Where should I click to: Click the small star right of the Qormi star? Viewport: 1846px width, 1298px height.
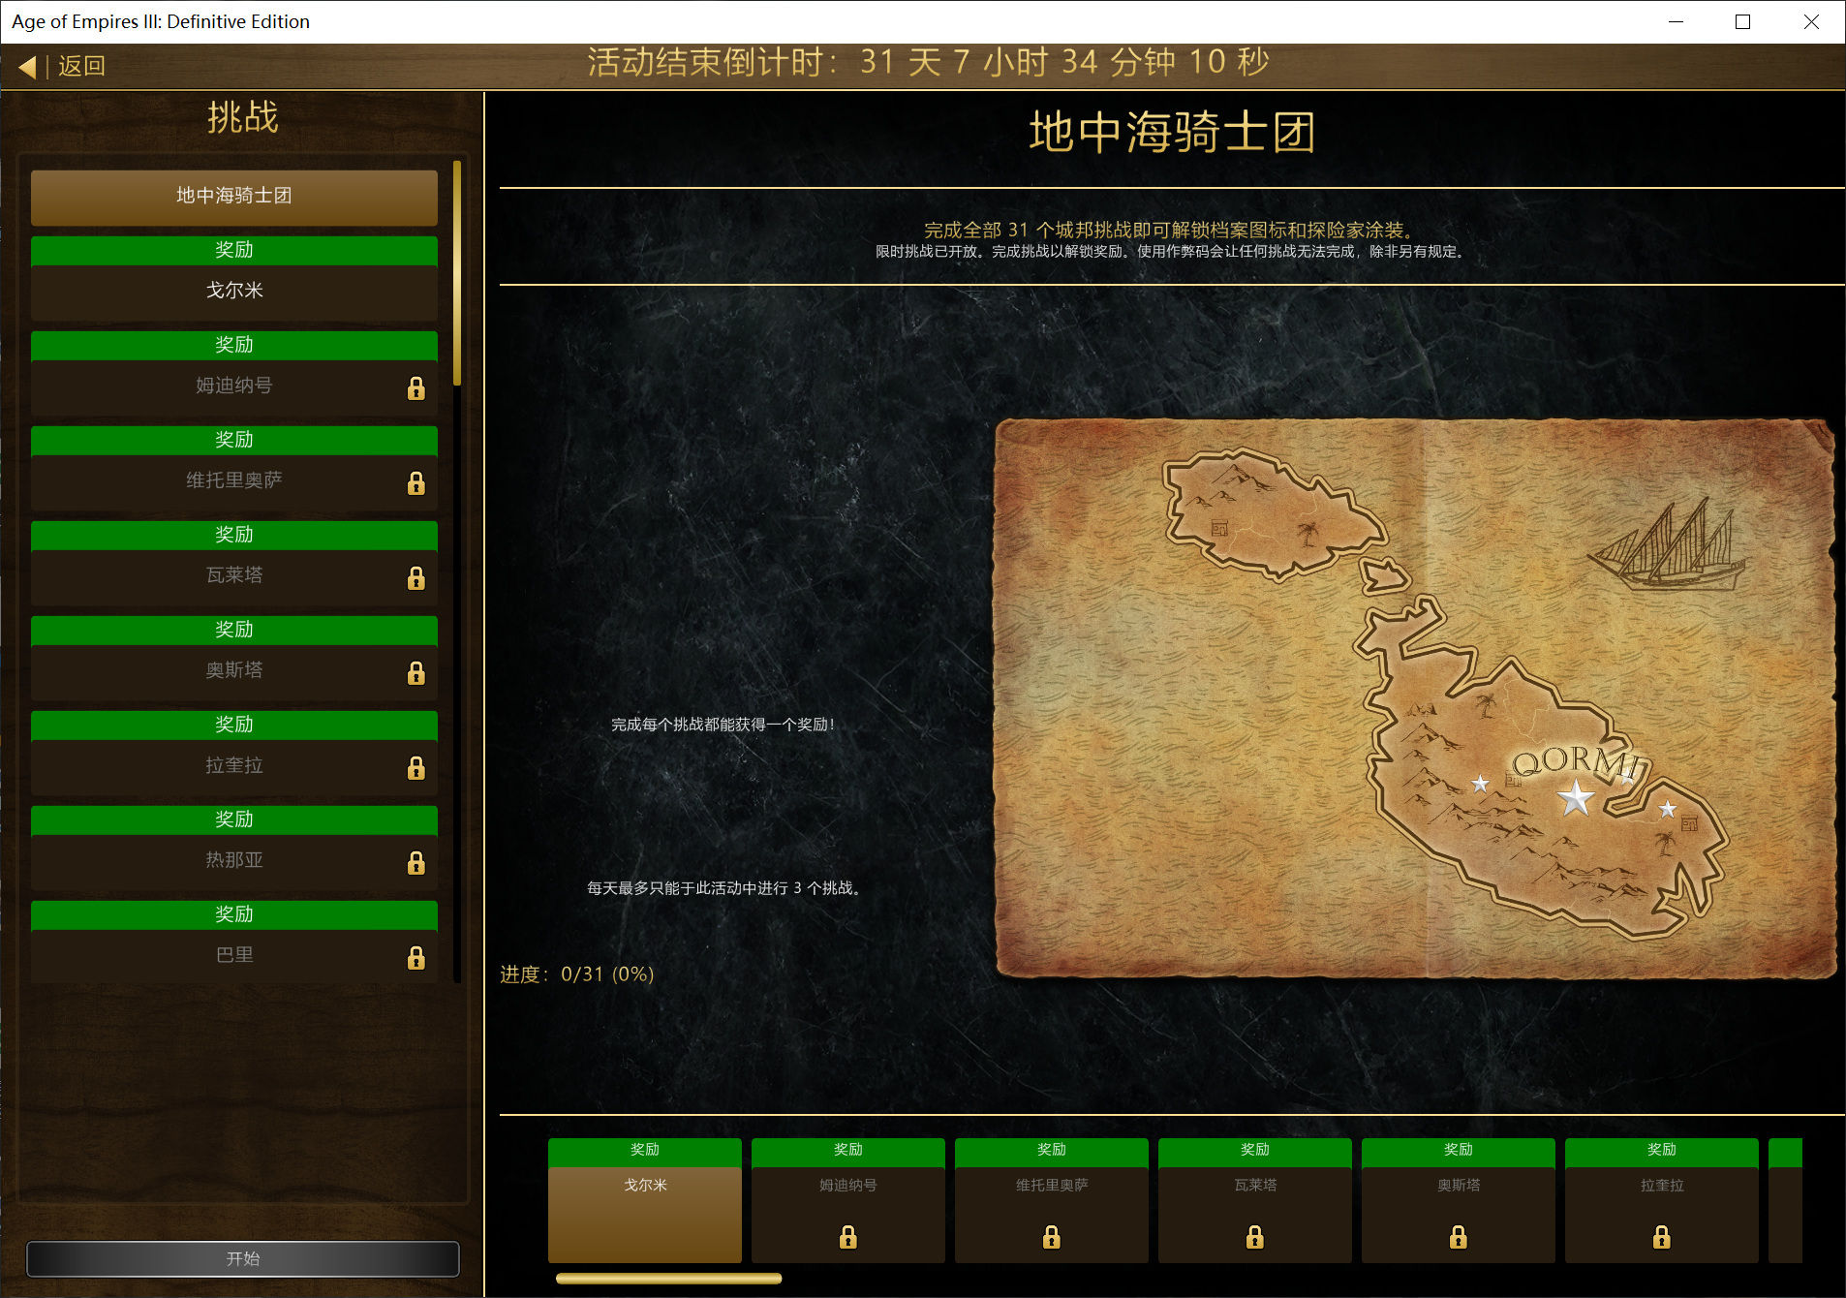(x=1668, y=809)
